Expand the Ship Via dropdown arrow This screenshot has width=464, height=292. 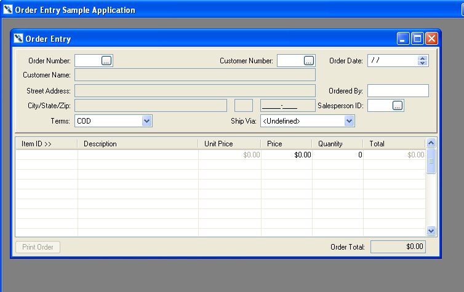click(349, 121)
